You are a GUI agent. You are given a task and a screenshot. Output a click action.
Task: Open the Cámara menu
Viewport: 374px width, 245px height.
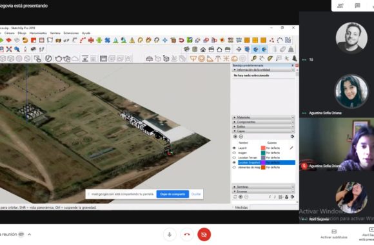[x=9, y=33]
